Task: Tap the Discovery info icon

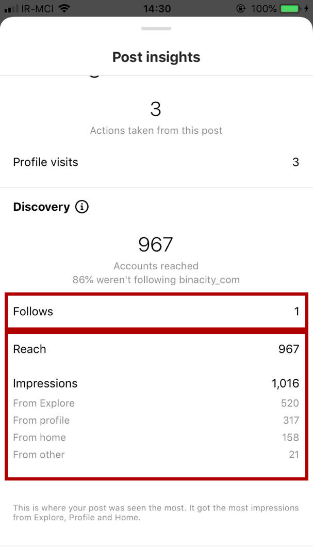Action: click(x=82, y=207)
